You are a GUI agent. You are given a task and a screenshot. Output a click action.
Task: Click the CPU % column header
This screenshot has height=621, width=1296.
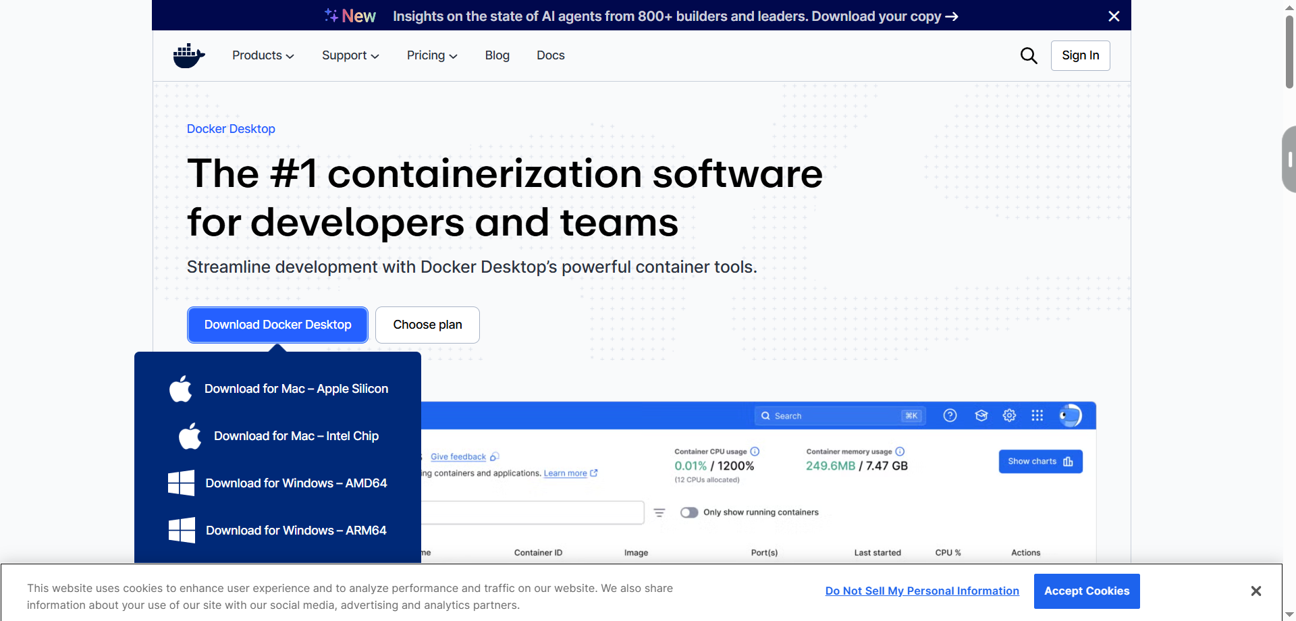pos(948,553)
